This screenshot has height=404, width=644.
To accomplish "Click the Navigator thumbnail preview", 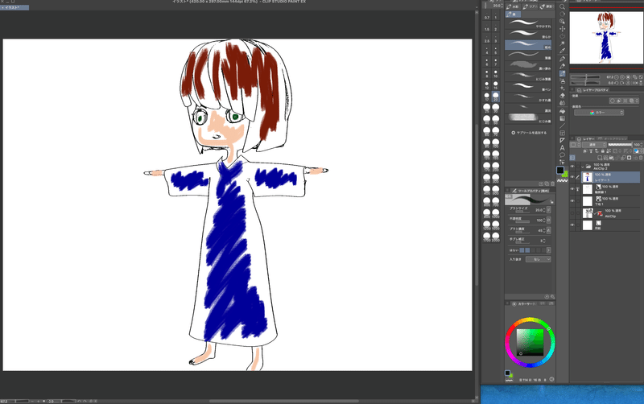I will click(606, 38).
